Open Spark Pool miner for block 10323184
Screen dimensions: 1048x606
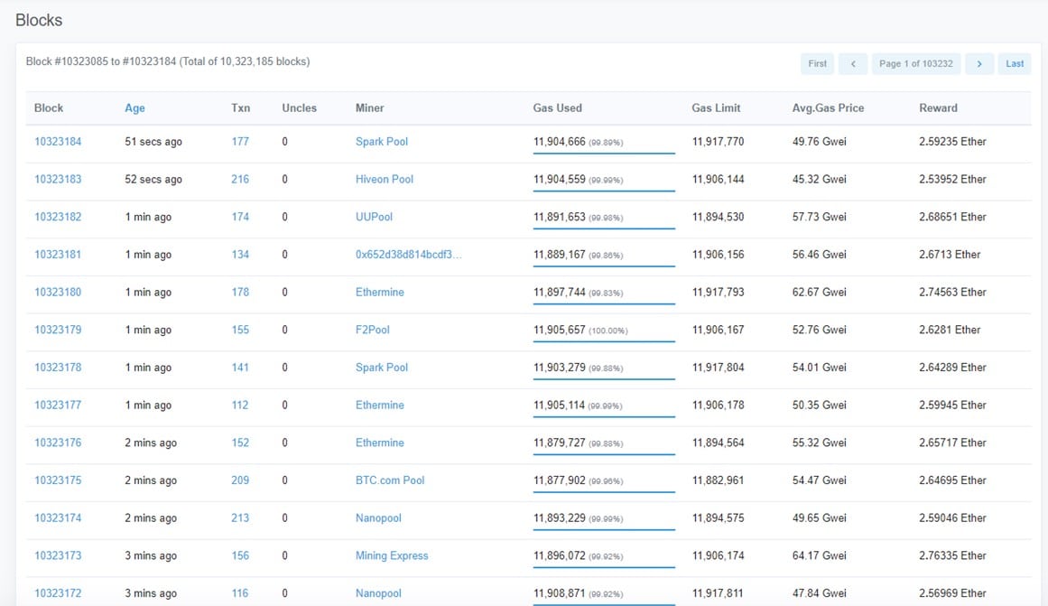pyautogui.click(x=382, y=142)
